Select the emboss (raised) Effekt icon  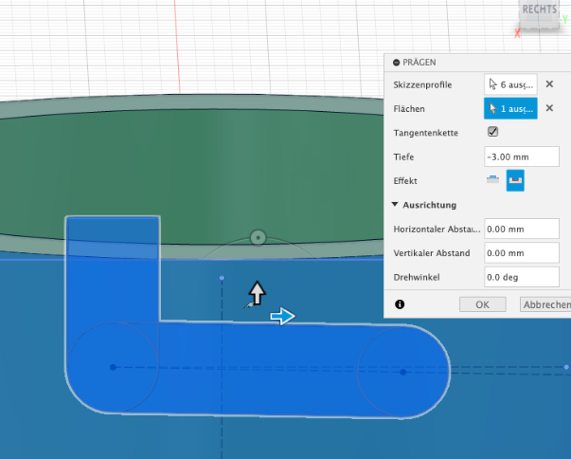click(x=492, y=180)
